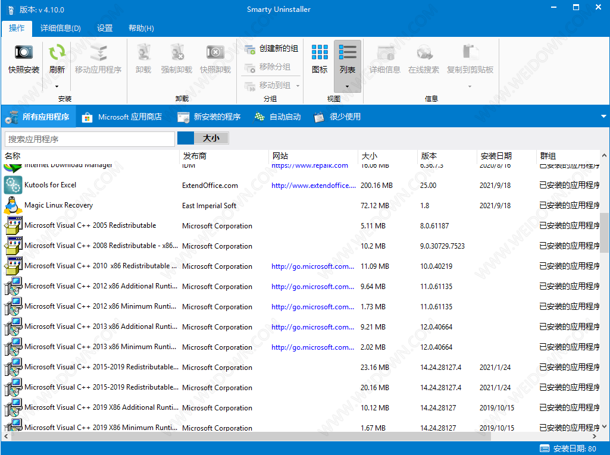This screenshot has width=610, height=455.
Task: Click the Visual C++ 2008 Redistributable icon
Action: coord(13,246)
